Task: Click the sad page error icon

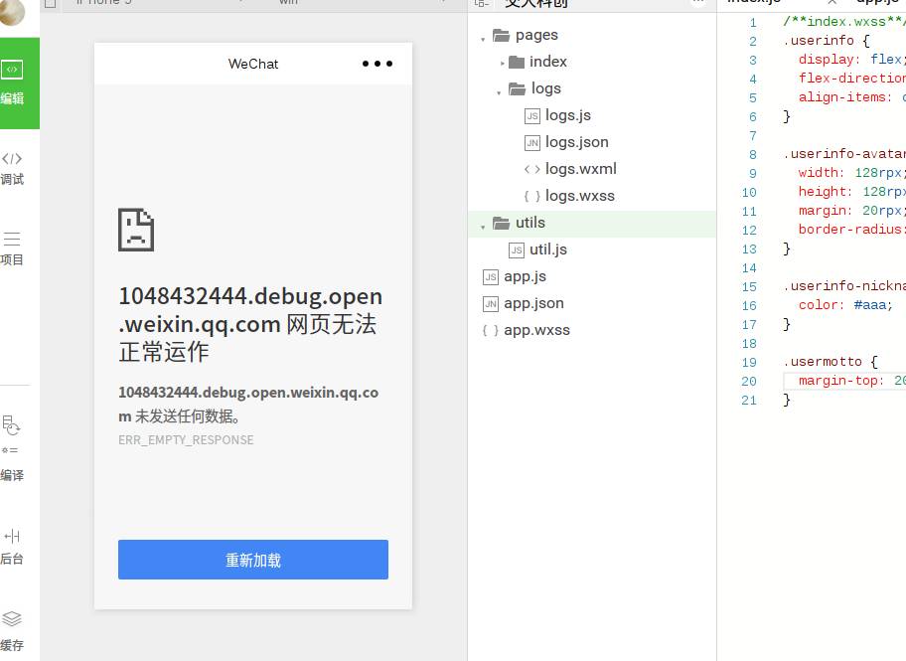Action: (136, 230)
